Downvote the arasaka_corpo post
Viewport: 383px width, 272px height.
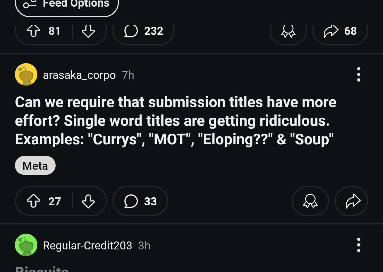point(88,201)
